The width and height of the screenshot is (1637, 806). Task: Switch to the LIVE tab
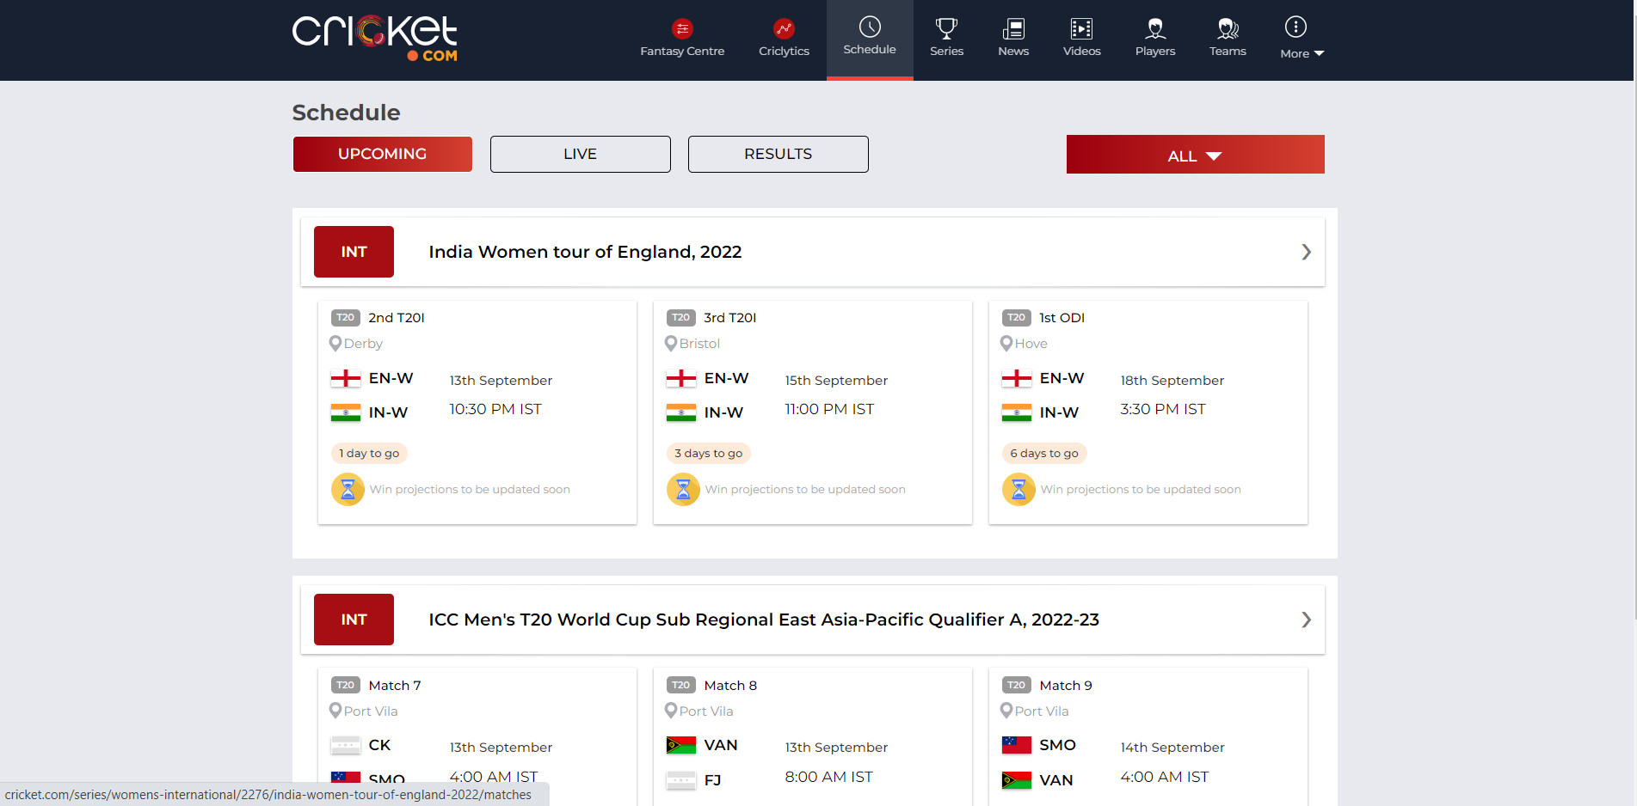coord(581,154)
